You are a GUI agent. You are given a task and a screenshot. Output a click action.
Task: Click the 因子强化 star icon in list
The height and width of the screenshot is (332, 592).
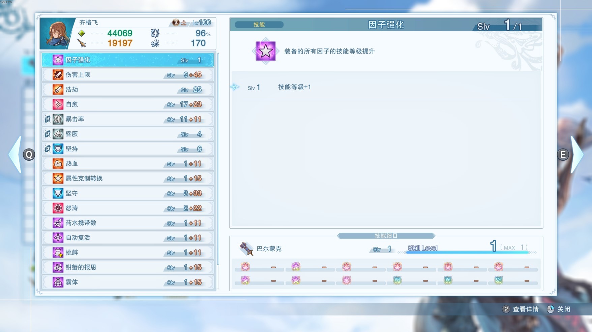coord(58,60)
